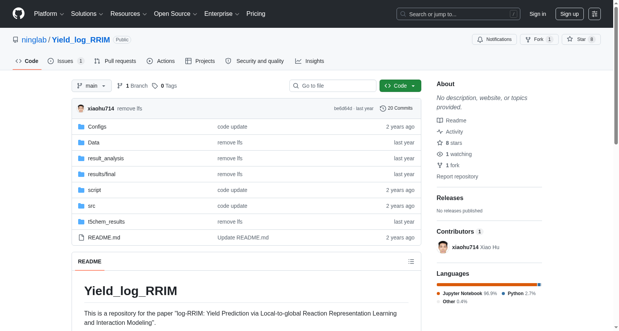
Task: Click the Jupyter Notebook 96.9% language entry
Action: click(467, 294)
